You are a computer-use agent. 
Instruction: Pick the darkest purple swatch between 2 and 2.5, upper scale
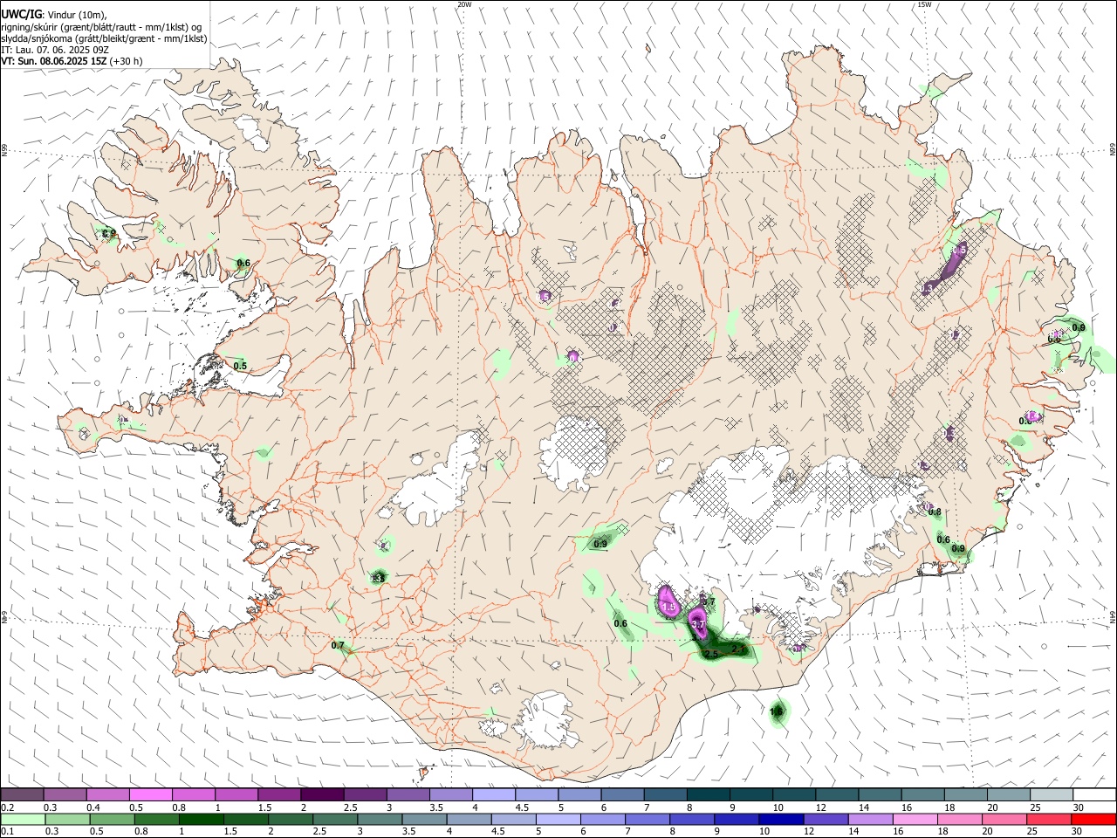tap(322, 794)
